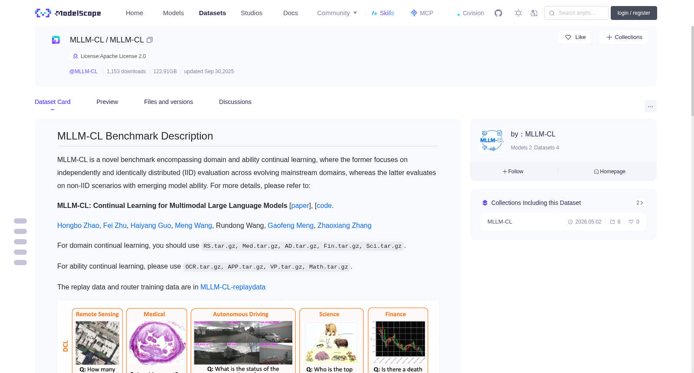
Task: Open Skills in the top navigation
Action: [383, 13]
